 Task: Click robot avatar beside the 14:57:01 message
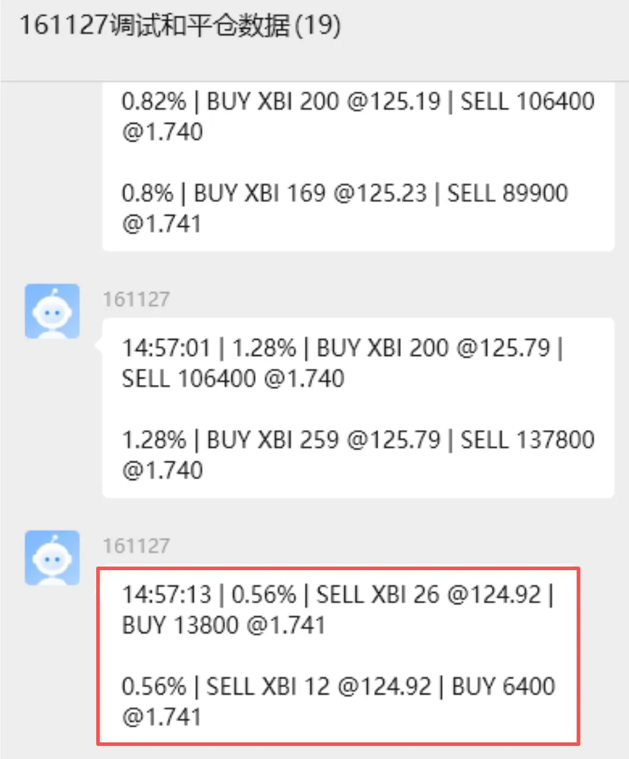coord(52,311)
